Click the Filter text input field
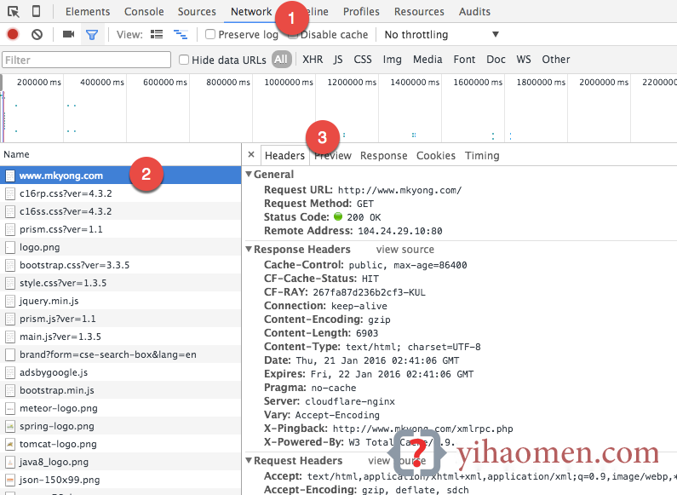Viewport: 677px width, 495px height. tap(86, 60)
